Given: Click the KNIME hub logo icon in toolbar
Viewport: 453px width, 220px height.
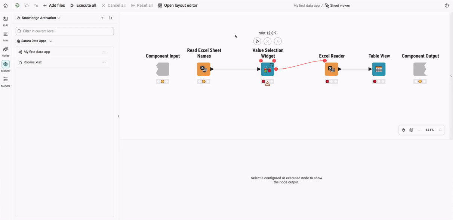Looking at the screenshot, I should (17, 6).
